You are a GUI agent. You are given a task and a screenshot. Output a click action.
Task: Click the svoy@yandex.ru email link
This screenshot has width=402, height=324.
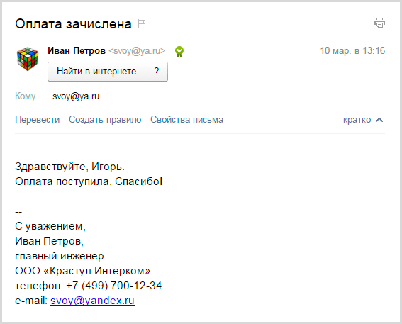pyautogui.click(x=92, y=301)
